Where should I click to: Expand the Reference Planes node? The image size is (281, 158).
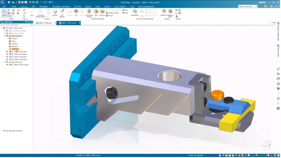[5, 34]
